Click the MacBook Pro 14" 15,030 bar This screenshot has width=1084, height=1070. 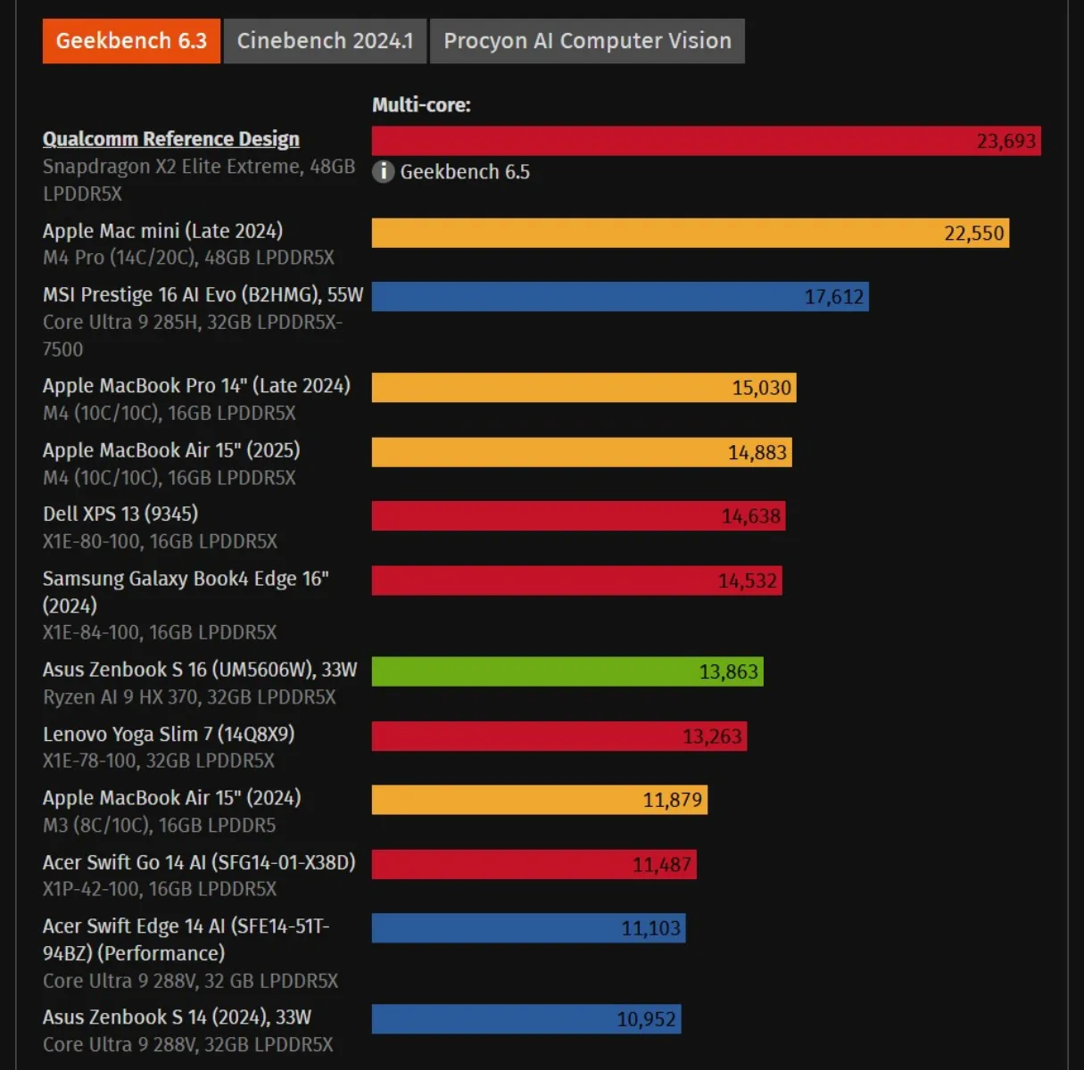[583, 388]
